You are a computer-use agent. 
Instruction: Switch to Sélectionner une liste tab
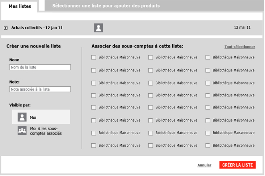pyautogui.click(x=106, y=6)
